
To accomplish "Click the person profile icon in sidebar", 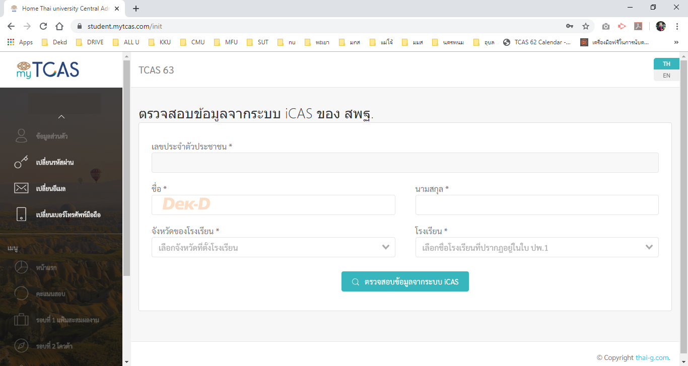I will point(21,136).
